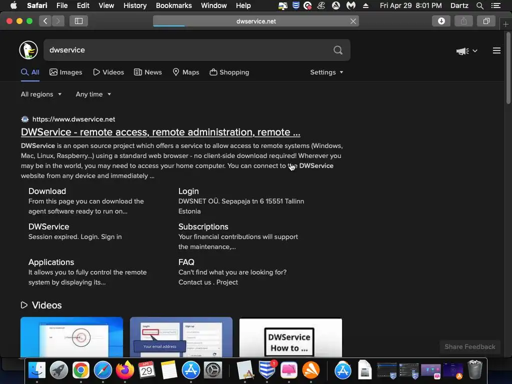Viewport: 512px width, 384px height.
Task: Open the Settings dropdown
Action: pos(326,72)
